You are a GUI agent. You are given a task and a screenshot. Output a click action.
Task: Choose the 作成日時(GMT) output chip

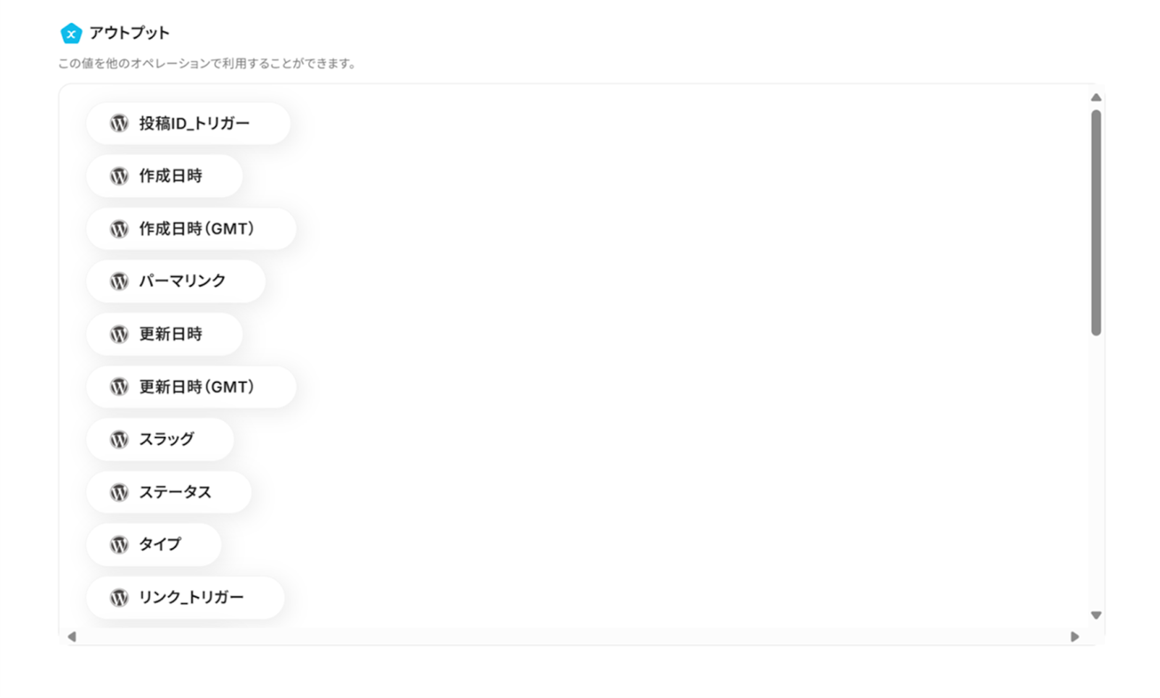pyautogui.click(x=191, y=229)
